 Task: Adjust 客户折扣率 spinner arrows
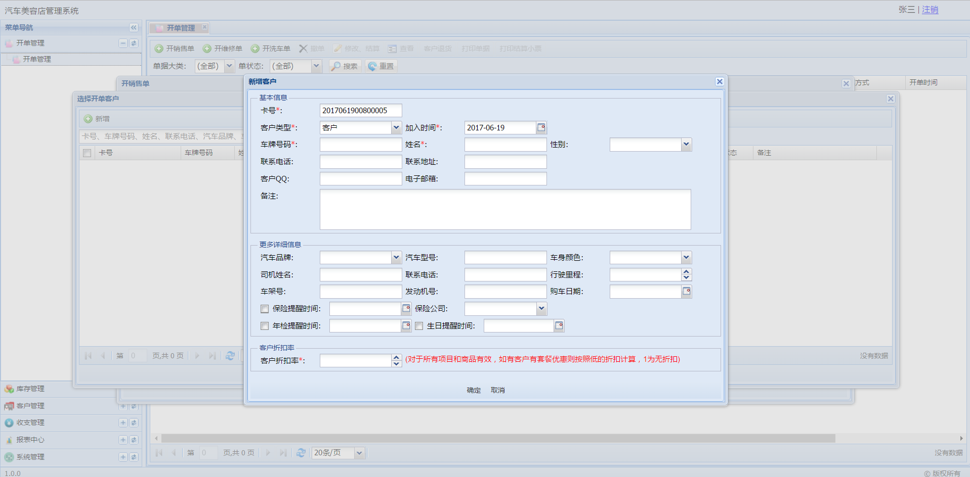[x=396, y=360]
